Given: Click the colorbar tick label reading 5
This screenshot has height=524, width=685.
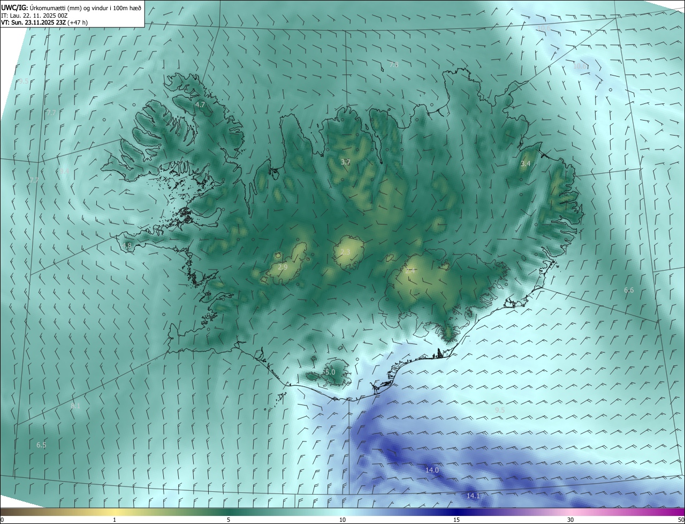Looking at the screenshot, I should tap(229, 520).
